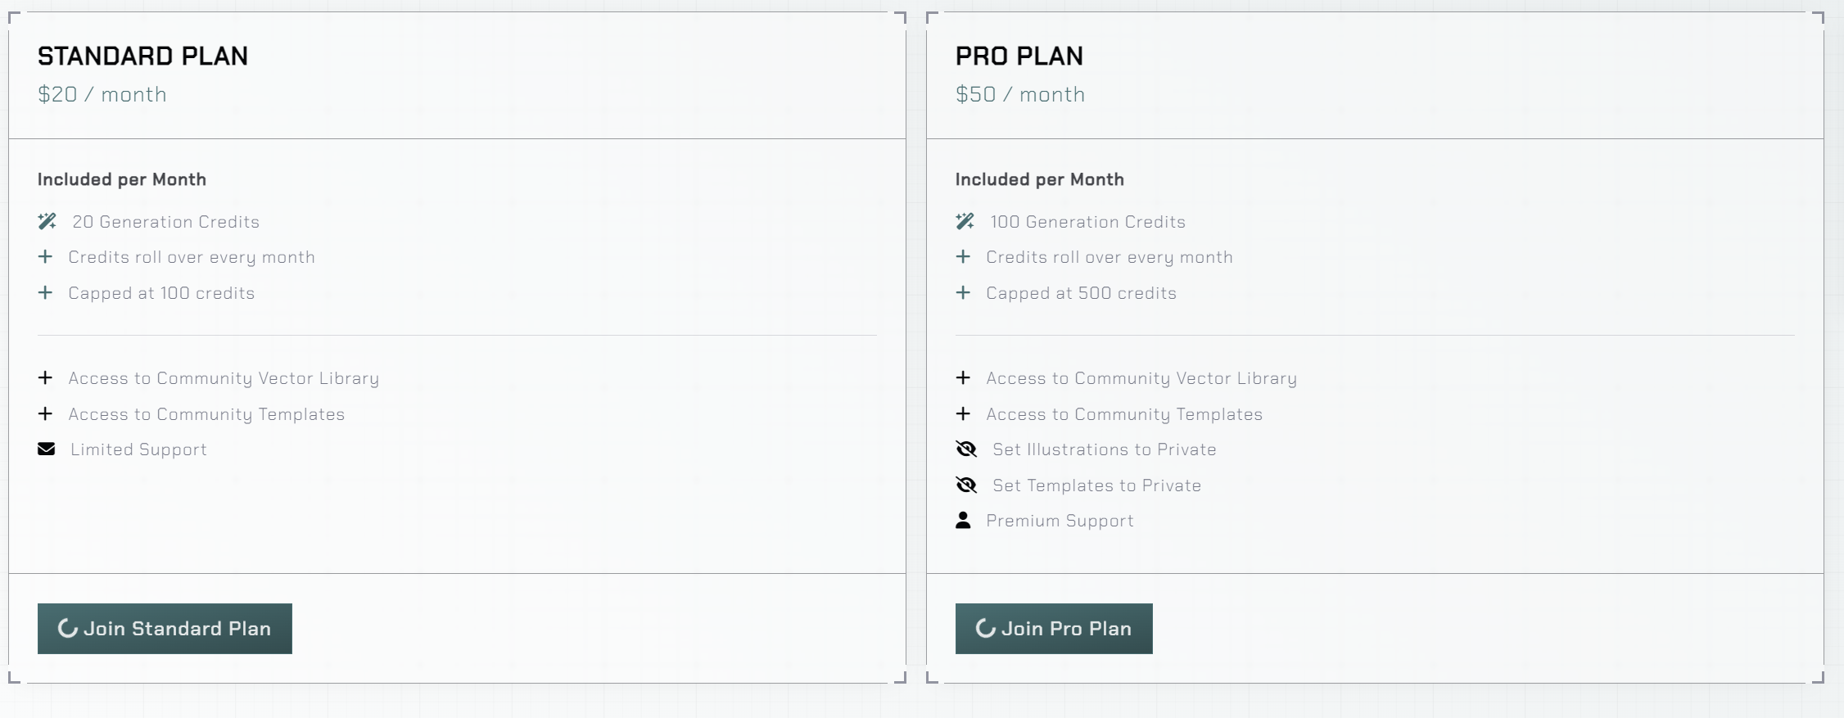The image size is (1844, 718).
Task: Click the spinner icon in the Join Pro Plan button
Action: coord(986,628)
